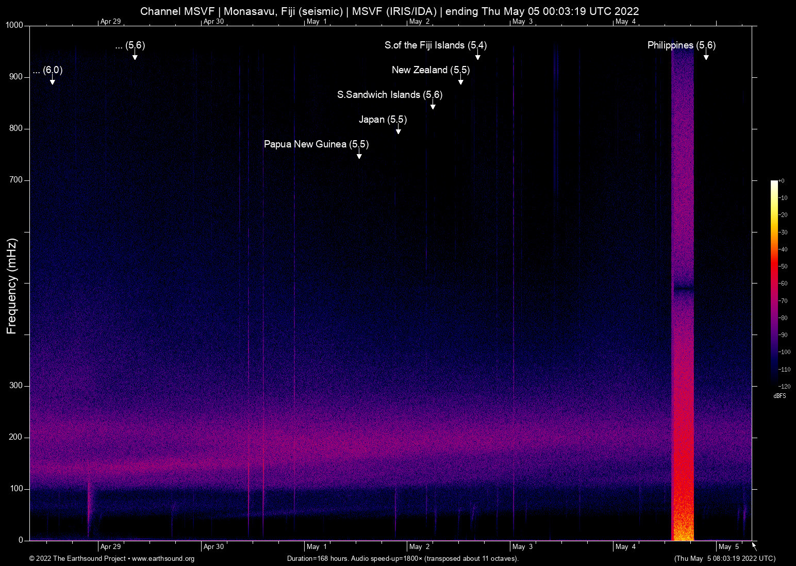Click the S.of the Fiji Islands (5.4) label
Screen dimensions: 796x566
435,45
